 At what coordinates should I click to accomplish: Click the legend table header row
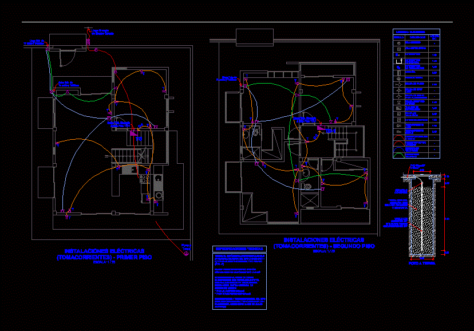click(x=416, y=31)
